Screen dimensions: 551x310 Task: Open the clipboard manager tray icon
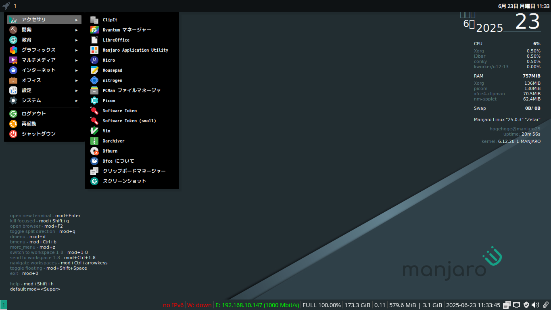pyautogui.click(x=507, y=305)
